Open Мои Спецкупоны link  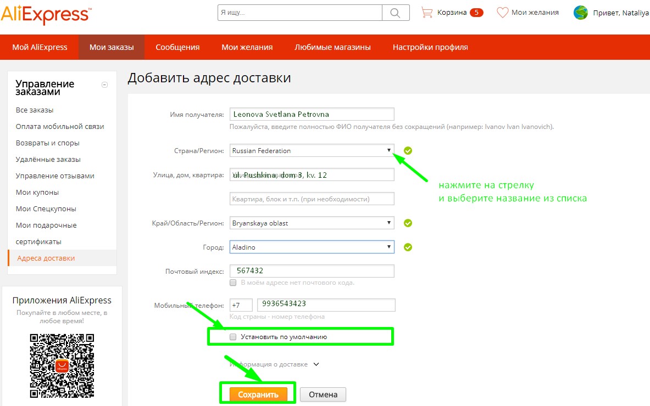coord(46,209)
